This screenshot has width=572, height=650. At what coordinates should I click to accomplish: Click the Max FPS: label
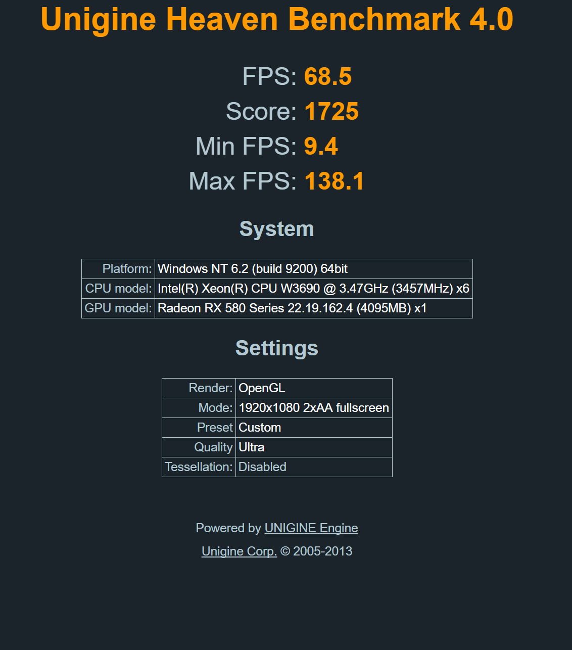(x=243, y=181)
